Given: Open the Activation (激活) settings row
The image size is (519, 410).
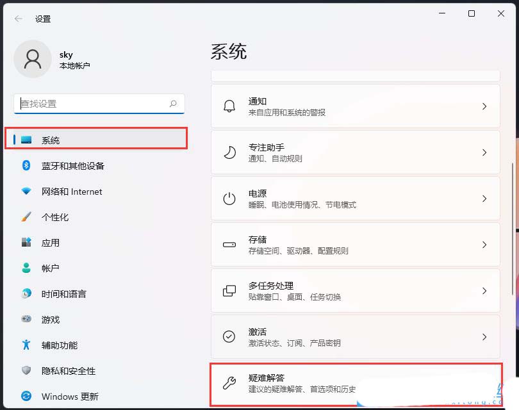Looking at the screenshot, I should [355, 337].
